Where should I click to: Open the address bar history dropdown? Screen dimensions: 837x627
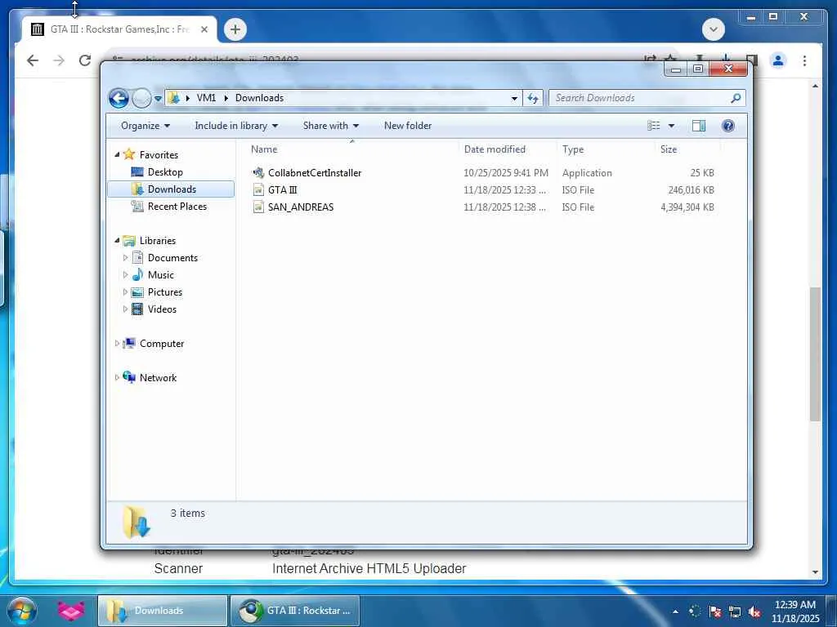[x=514, y=98]
